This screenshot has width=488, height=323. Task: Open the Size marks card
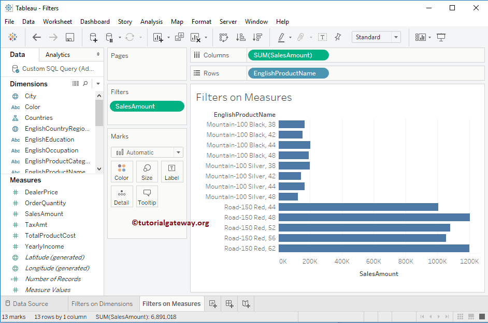[147, 172]
